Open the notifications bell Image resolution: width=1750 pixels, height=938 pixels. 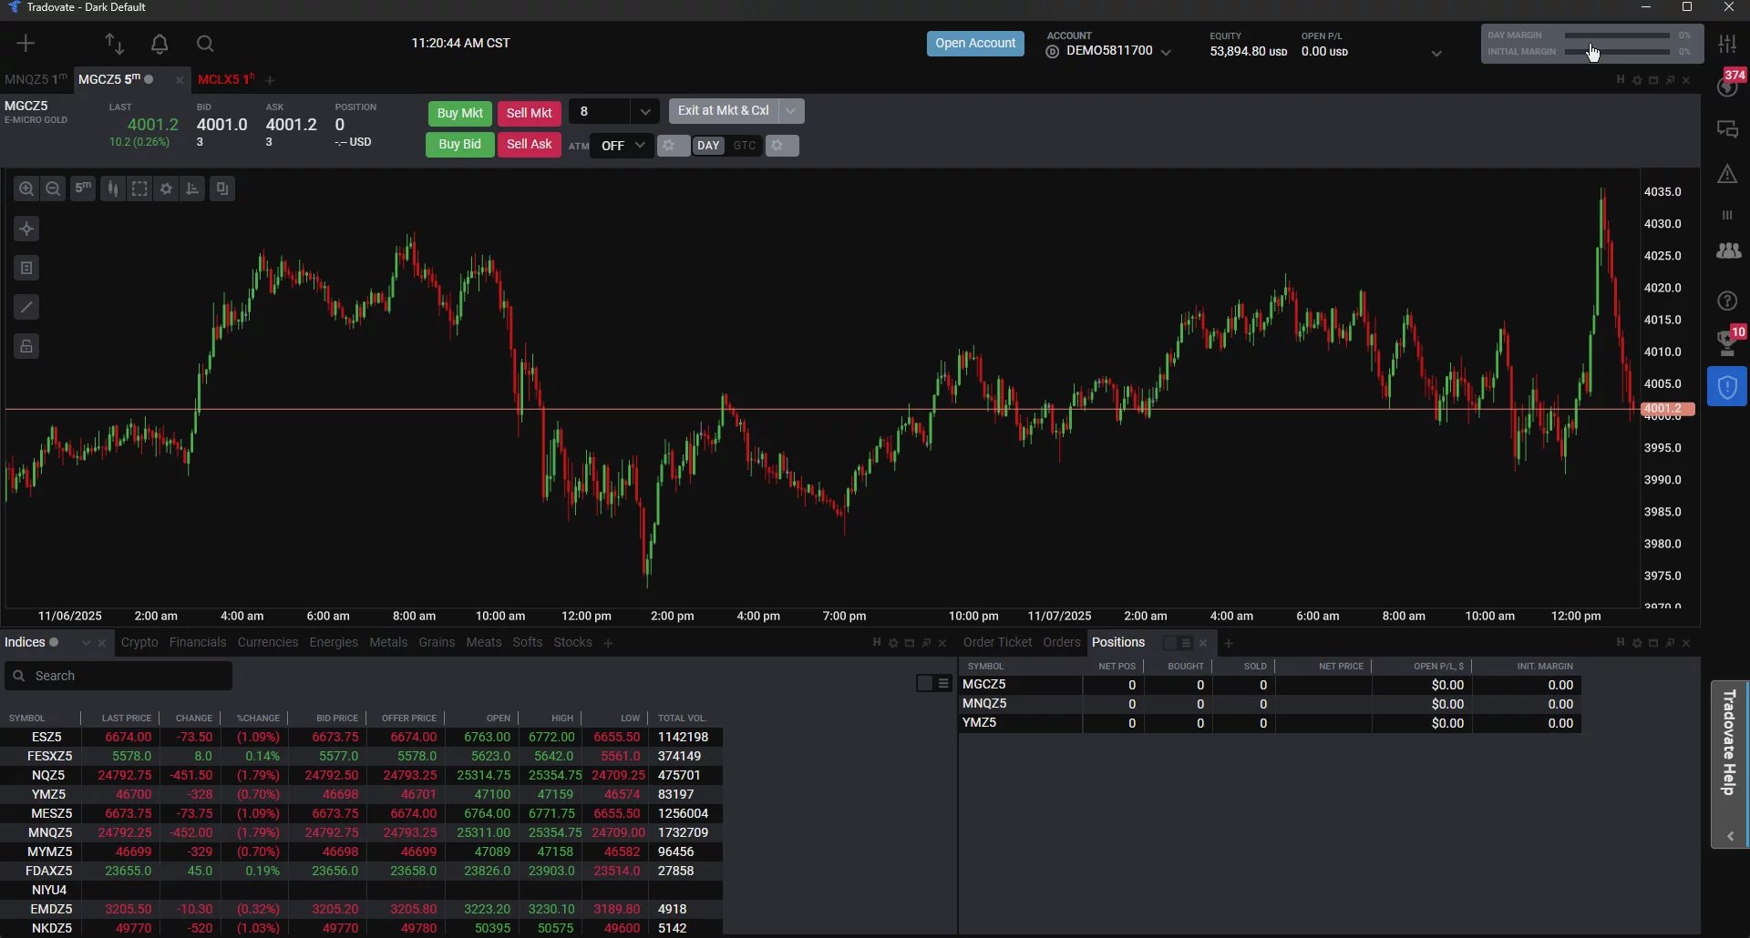(x=160, y=44)
